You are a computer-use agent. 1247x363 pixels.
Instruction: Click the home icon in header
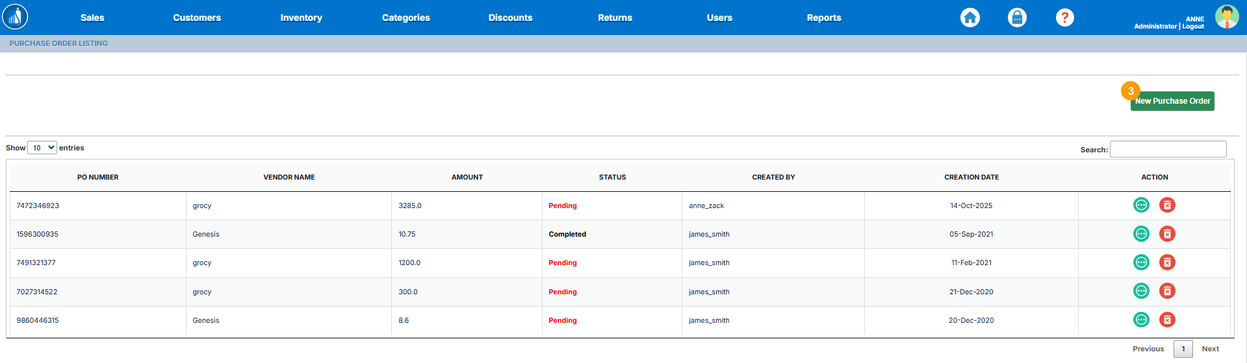point(970,18)
